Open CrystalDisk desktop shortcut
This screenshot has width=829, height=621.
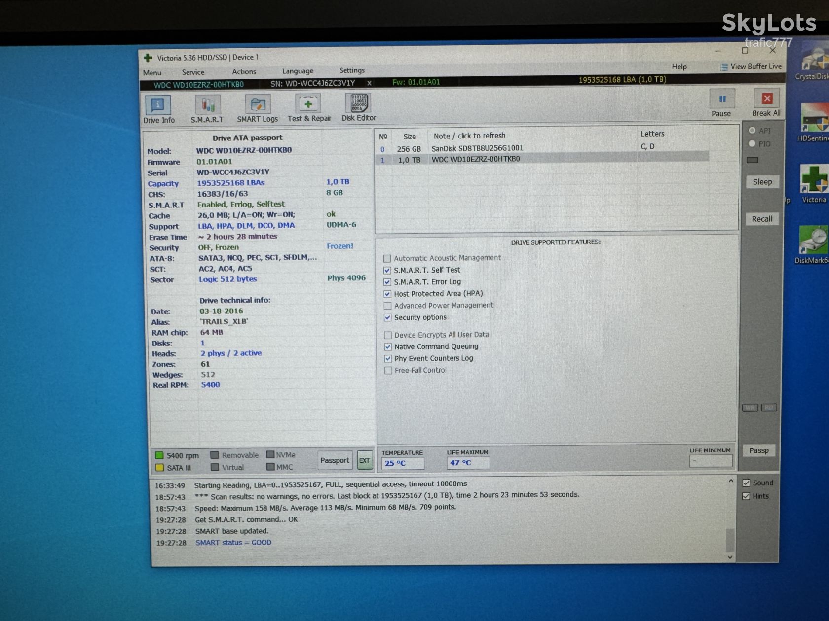click(814, 63)
